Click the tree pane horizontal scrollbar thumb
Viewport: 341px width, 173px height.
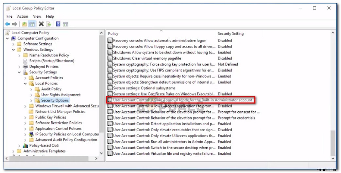point(49,159)
